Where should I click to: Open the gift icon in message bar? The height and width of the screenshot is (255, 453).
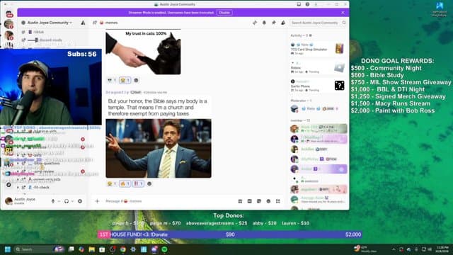coord(240,201)
